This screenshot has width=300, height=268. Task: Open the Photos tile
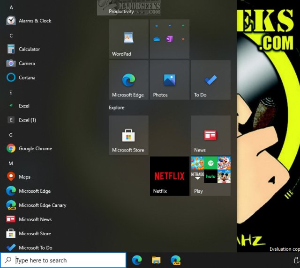tap(170, 80)
